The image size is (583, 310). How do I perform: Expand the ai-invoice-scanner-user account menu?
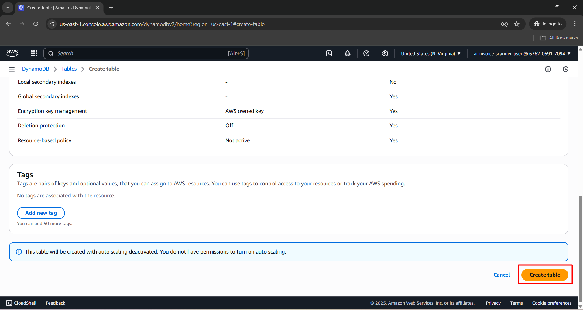(x=522, y=53)
